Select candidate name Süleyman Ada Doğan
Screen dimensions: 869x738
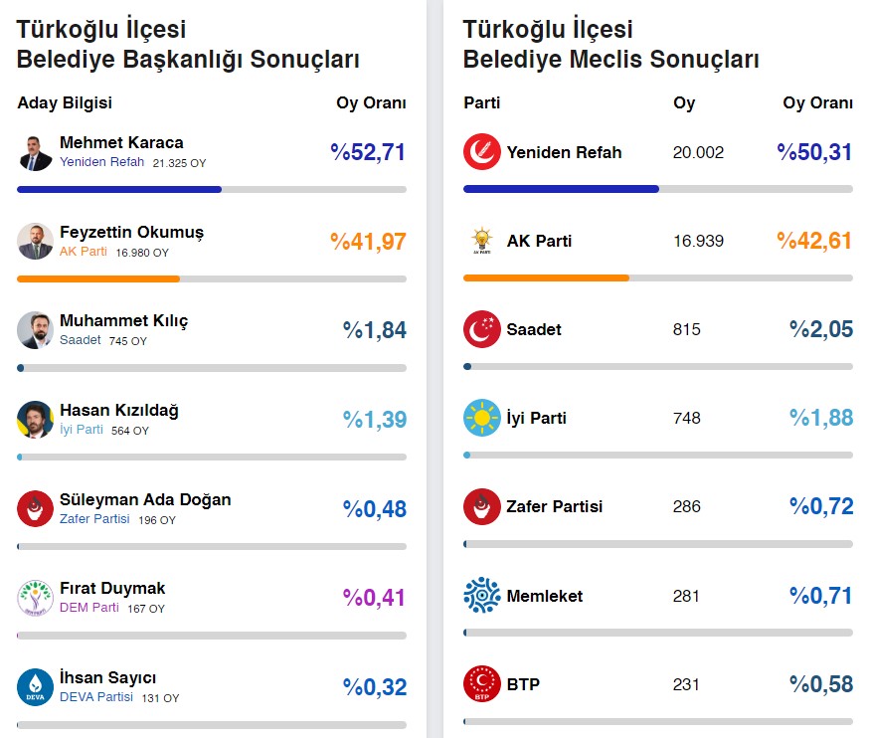145,499
